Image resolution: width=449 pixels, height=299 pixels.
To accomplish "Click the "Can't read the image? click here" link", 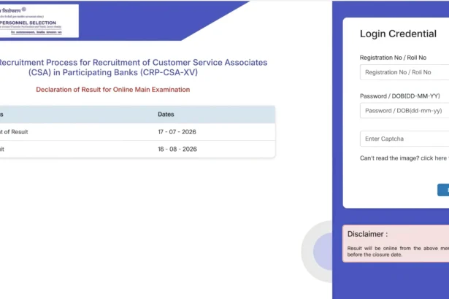I will coord(404,158).
